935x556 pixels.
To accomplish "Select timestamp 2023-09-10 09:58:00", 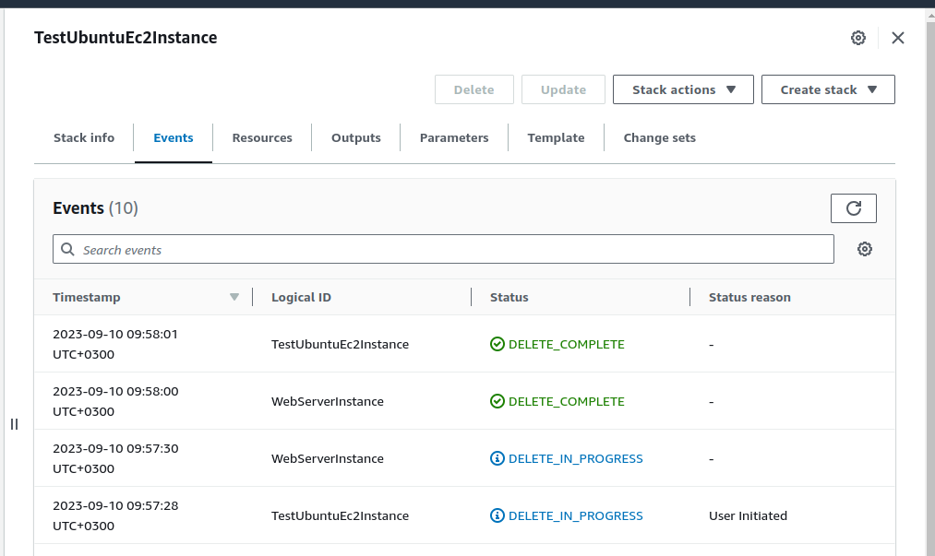I will click(115, 401).
